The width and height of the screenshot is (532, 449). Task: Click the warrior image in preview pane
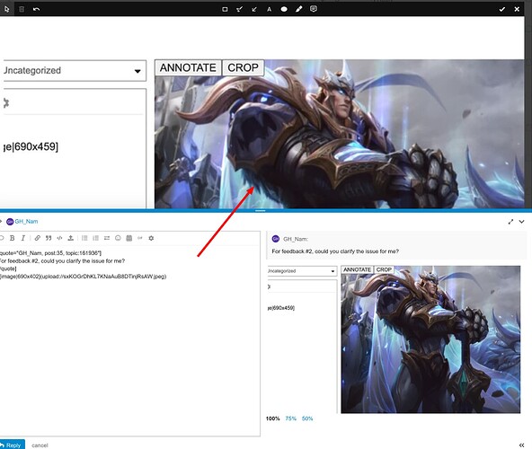tap(430, 339)
